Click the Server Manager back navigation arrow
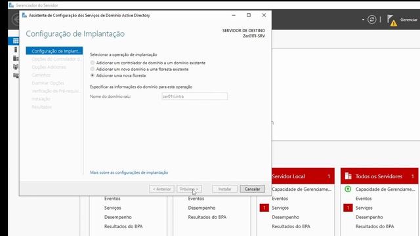The width and height of the screenshot is (420, 236). point(16,19)
